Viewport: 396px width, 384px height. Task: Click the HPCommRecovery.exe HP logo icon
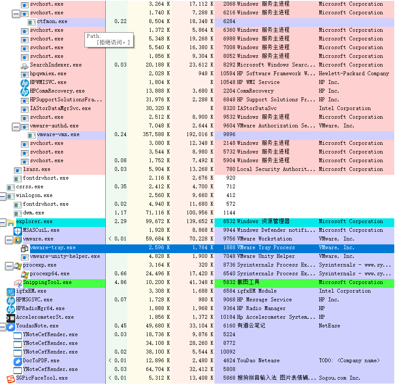tap(24, 92)
